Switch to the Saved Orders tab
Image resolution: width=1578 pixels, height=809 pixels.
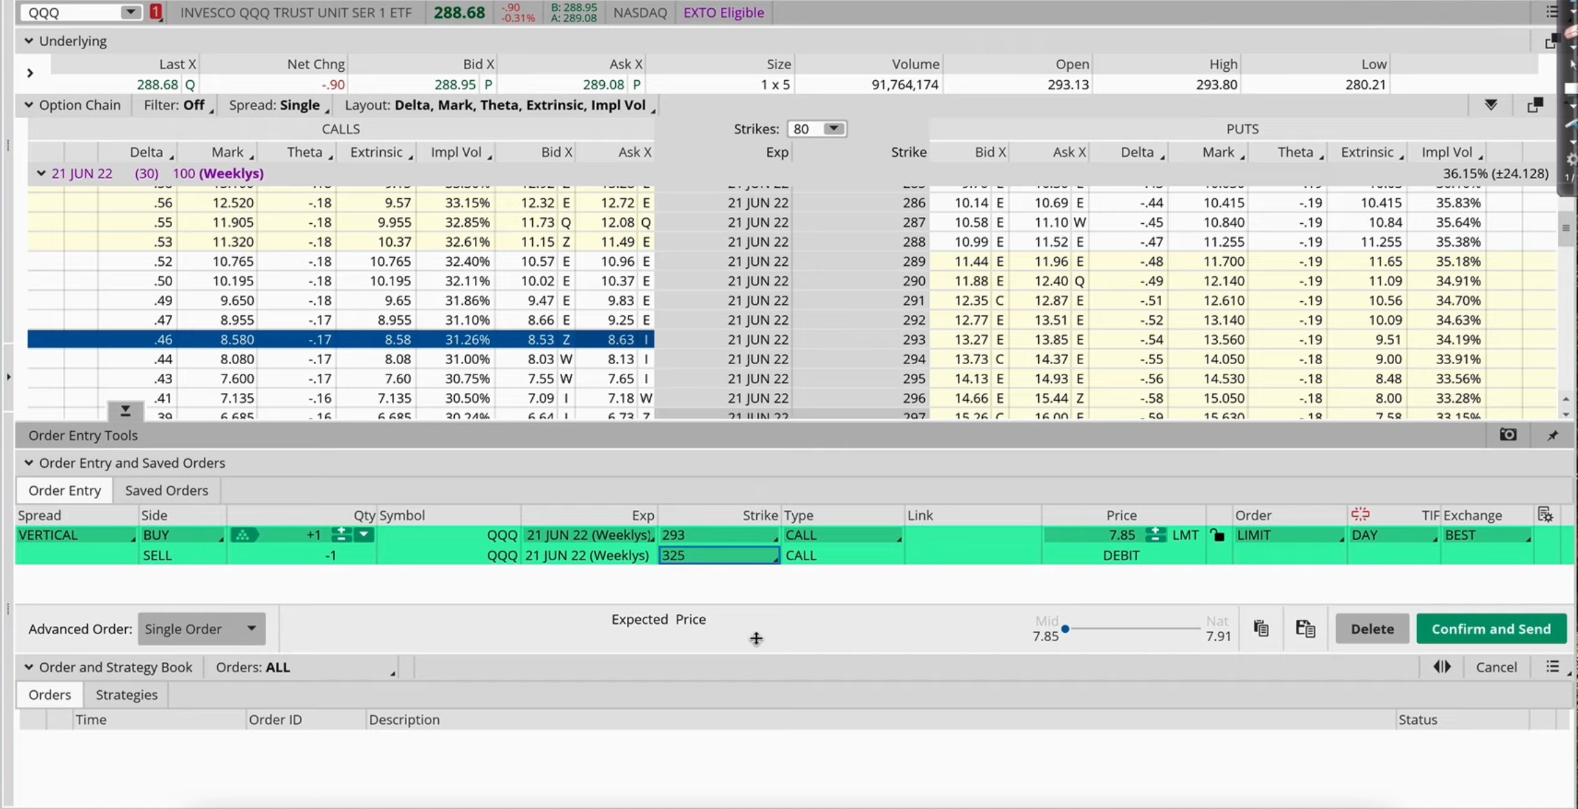click(167, 490)
